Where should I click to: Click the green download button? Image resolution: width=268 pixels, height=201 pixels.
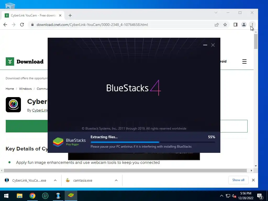tap(27, 126)
